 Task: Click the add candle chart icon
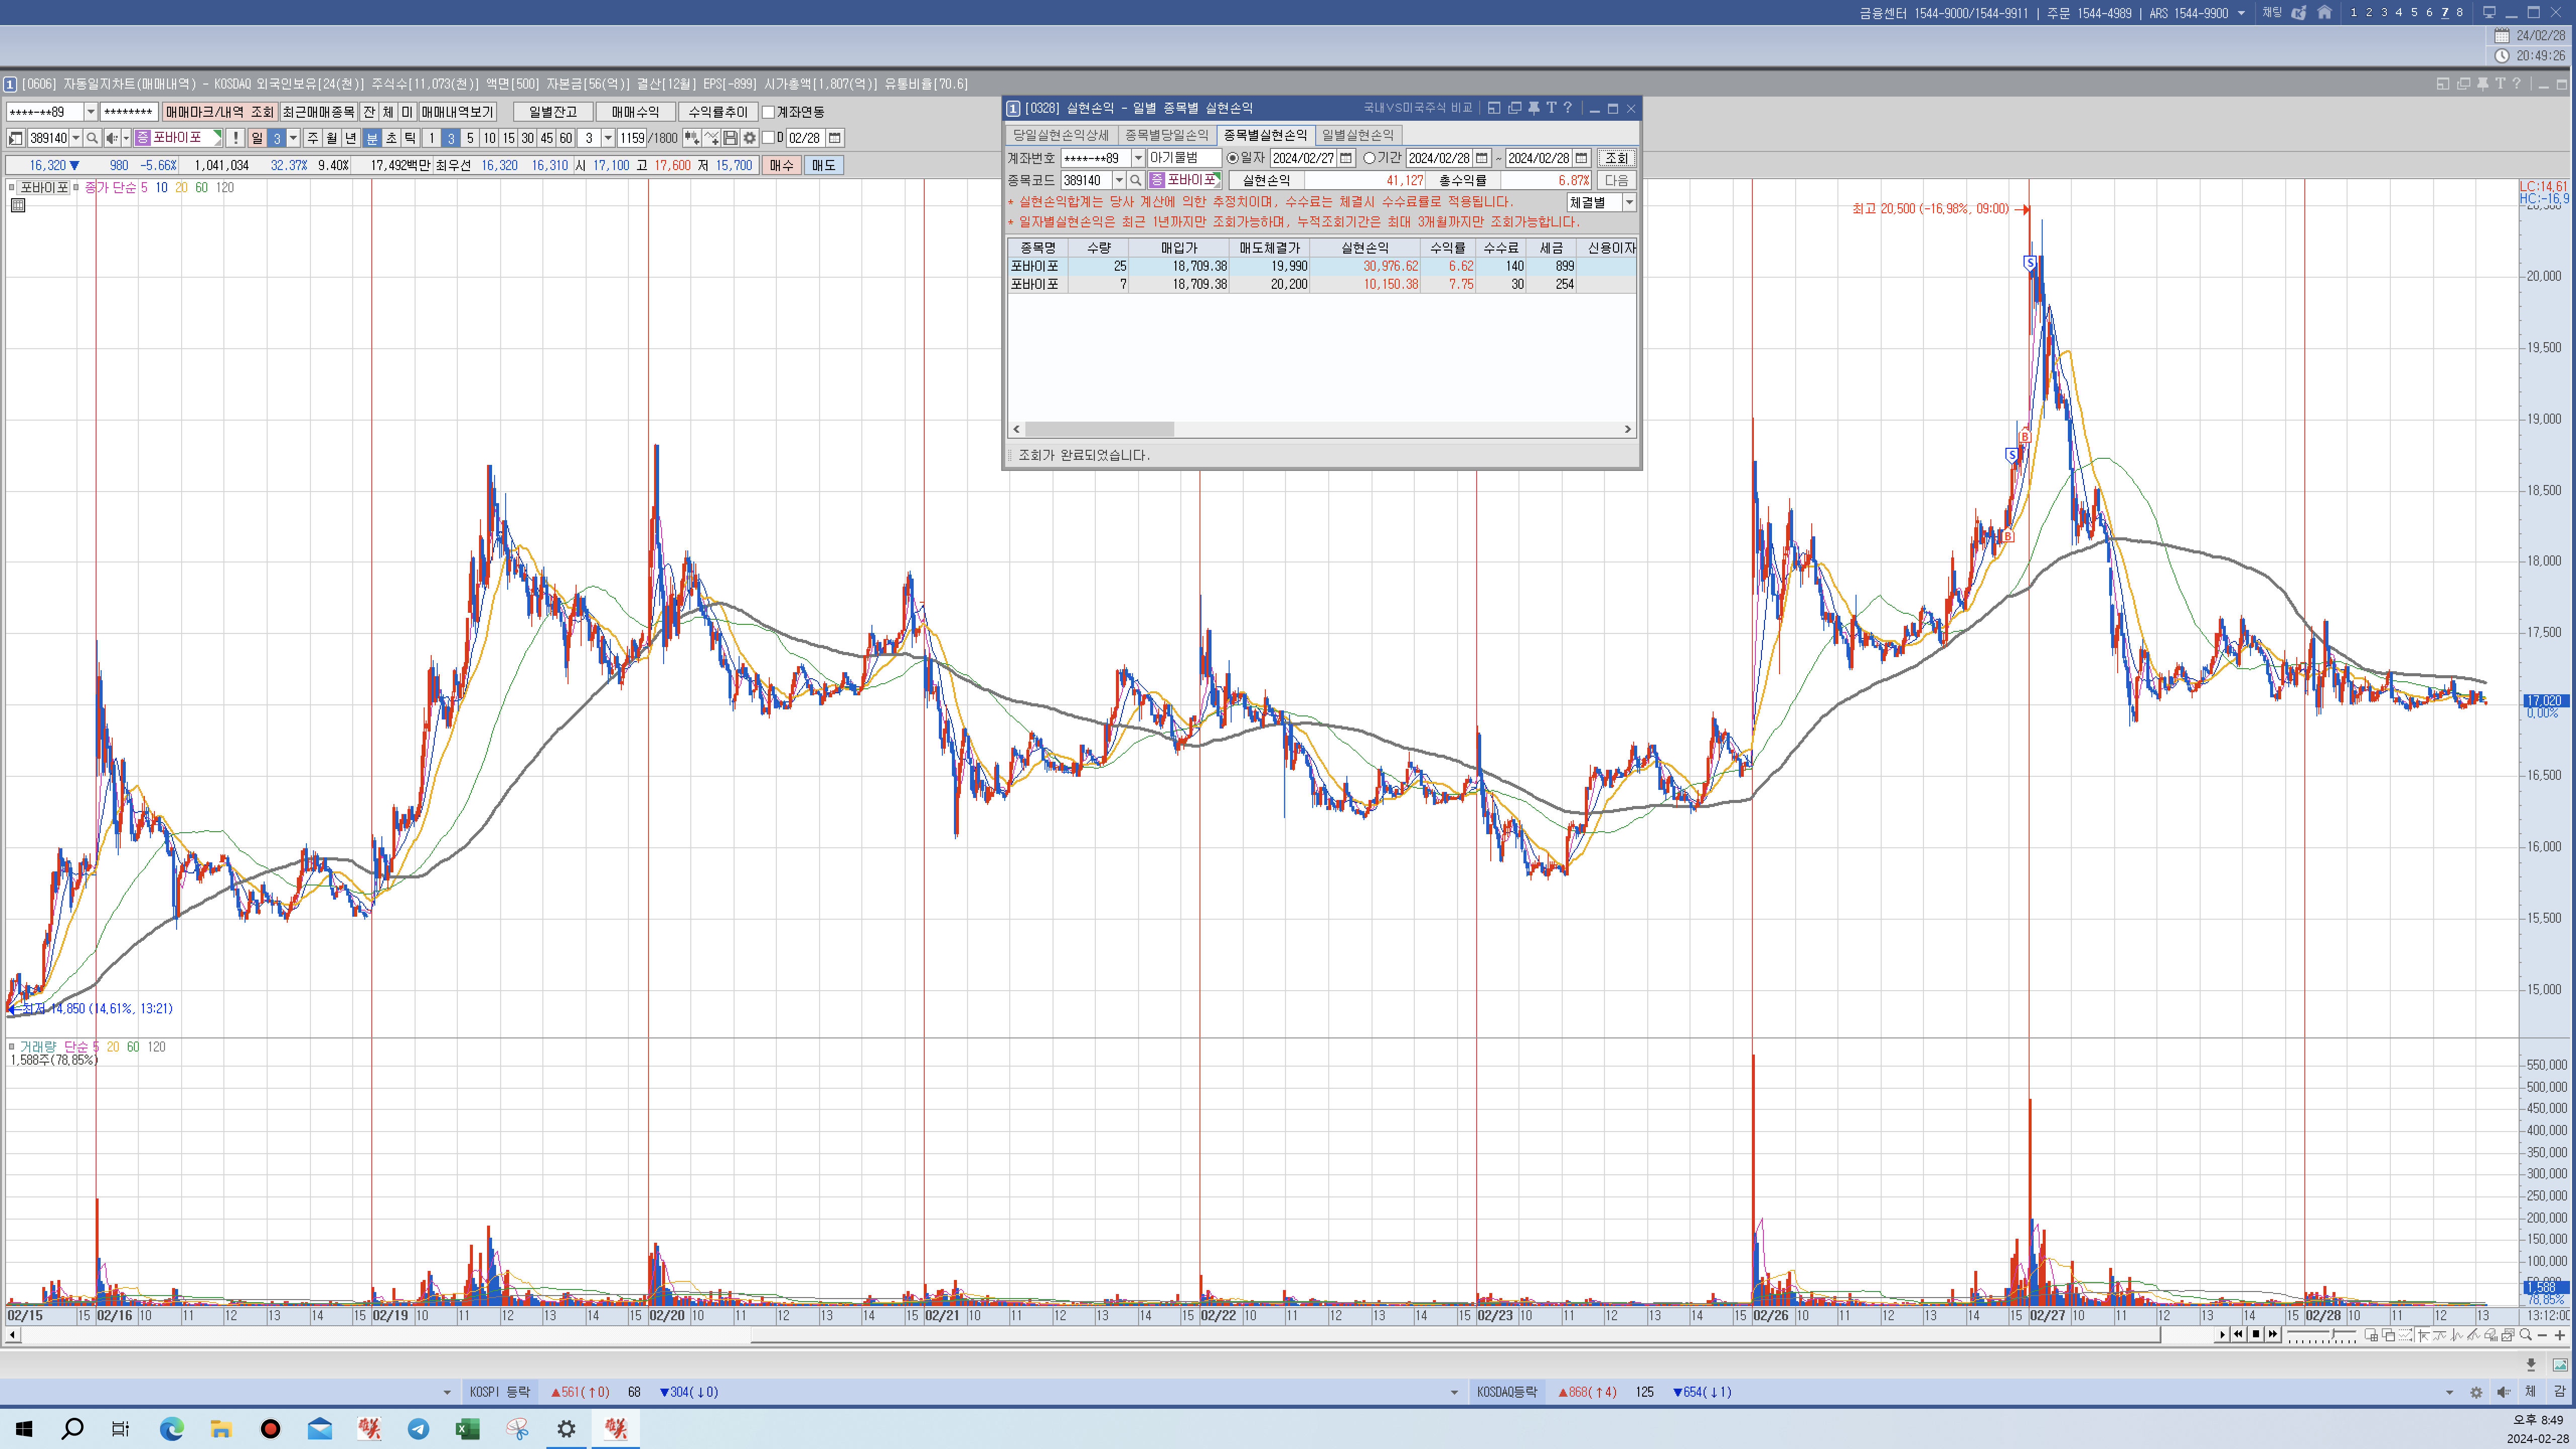(x=691, y=138)
